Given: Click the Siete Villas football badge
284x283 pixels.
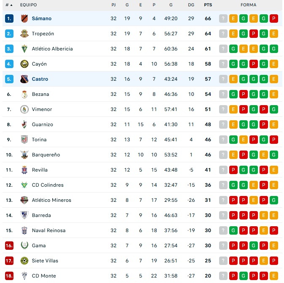Looking at the screenshot, I should click(24, 261).
